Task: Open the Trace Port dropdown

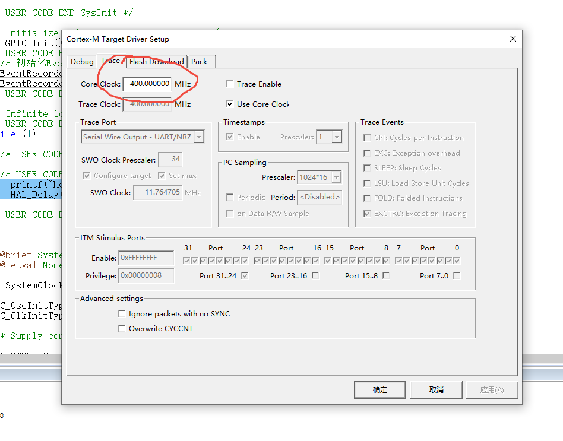Action: [143, 137]
